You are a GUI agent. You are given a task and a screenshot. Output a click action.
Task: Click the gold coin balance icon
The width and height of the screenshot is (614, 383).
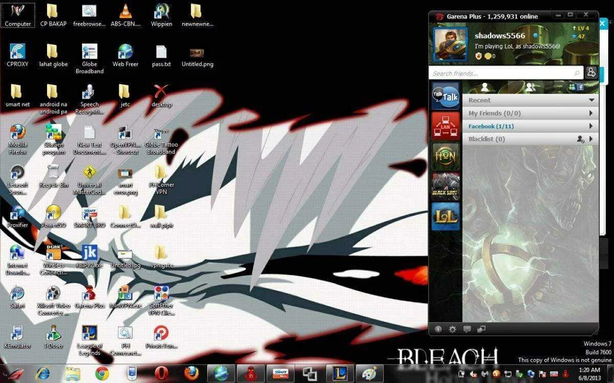(x=488, y=56)
